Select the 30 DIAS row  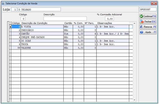click(x=71, y=41)
